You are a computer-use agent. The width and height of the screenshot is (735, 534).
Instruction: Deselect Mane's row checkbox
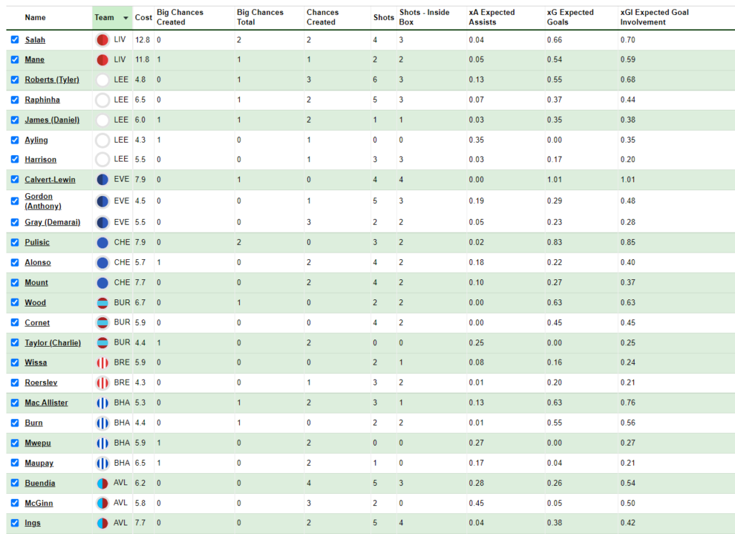(x=14, y=60)
